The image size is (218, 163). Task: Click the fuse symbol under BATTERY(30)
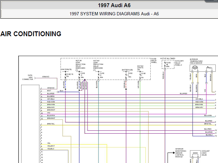point(126,76)
